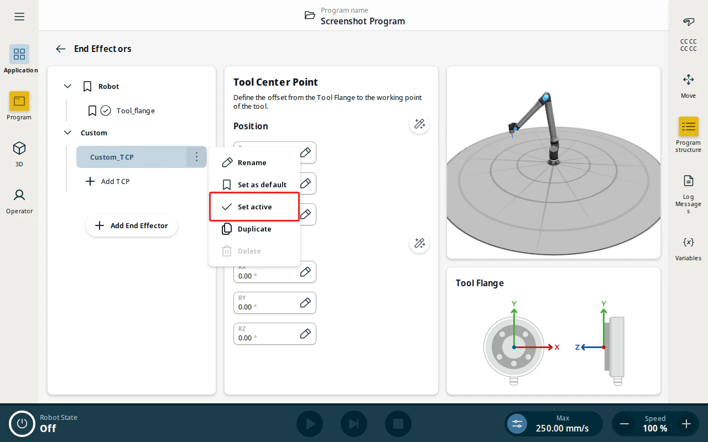Open the hamburger main menu

tap(19, 17)
